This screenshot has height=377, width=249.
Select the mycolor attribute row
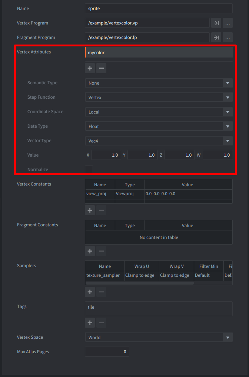(x=159, y=52)
